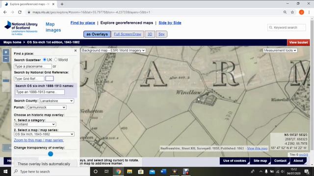314x176 pixels.
Task: Click the taskbar volume icon
Action: click(283, 172)
